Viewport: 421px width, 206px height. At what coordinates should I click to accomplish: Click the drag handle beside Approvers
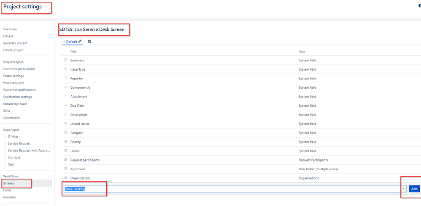66,169
